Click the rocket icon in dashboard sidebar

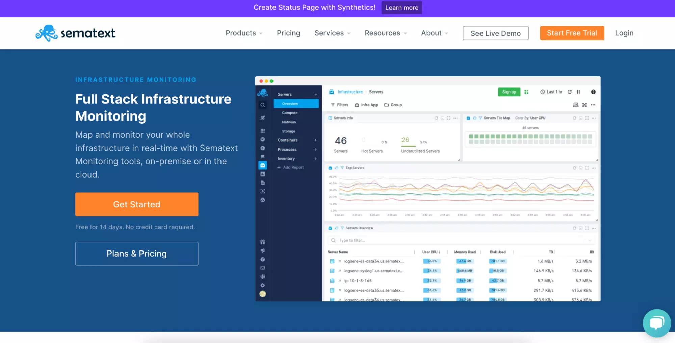click(262, 118)
